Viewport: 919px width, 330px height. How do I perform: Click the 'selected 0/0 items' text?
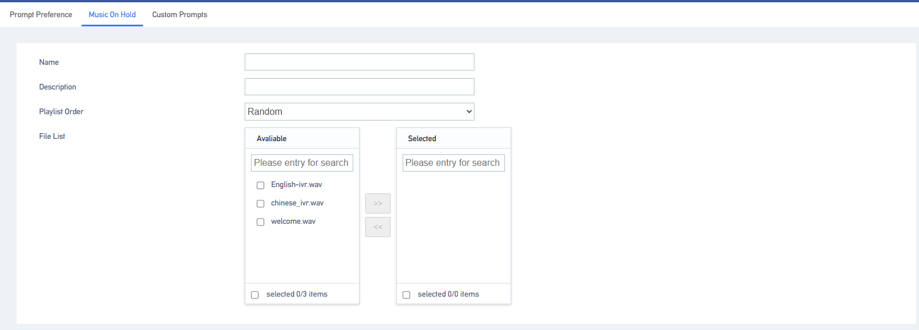448,294
